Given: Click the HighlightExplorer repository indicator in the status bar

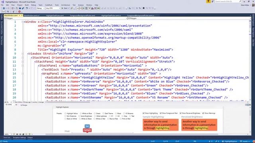Looking at the screenshot, I should tap(229, 141).
